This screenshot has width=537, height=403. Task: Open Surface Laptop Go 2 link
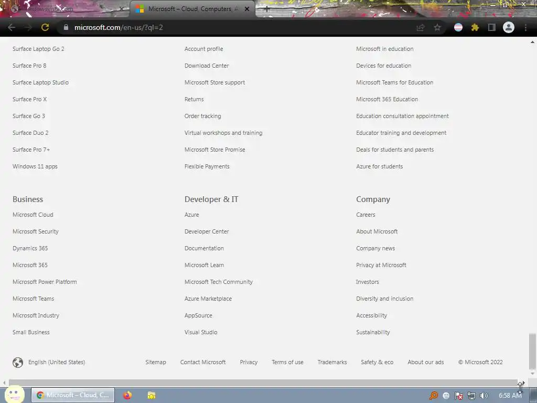[38, 49]
